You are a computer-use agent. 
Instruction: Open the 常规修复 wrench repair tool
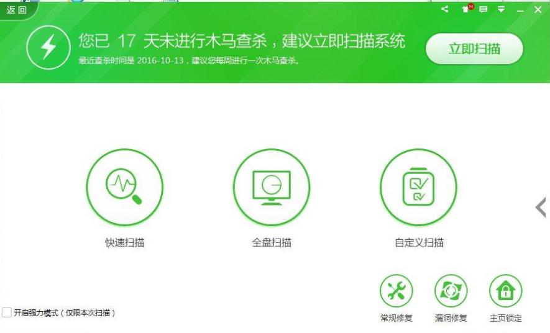point(396,291)
